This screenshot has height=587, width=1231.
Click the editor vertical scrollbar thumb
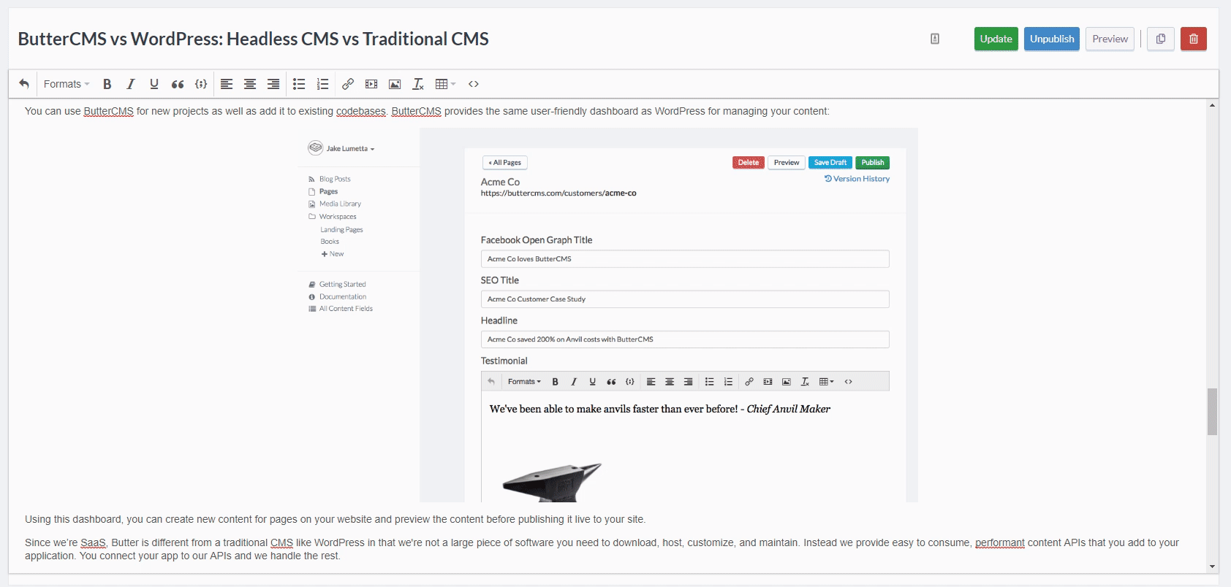click(x=1212, y=411)
